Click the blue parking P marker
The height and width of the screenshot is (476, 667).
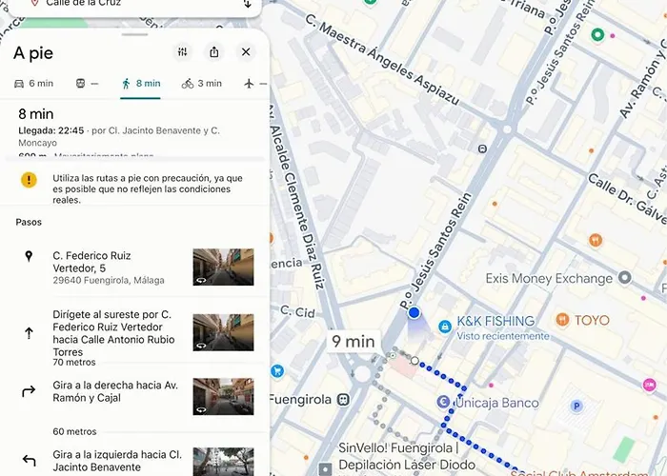576,407
